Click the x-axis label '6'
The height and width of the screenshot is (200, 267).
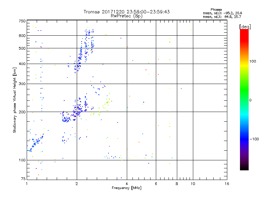[x=156, y=184]
